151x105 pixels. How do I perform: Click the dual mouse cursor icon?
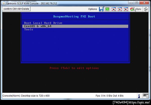tap(146, 9)
